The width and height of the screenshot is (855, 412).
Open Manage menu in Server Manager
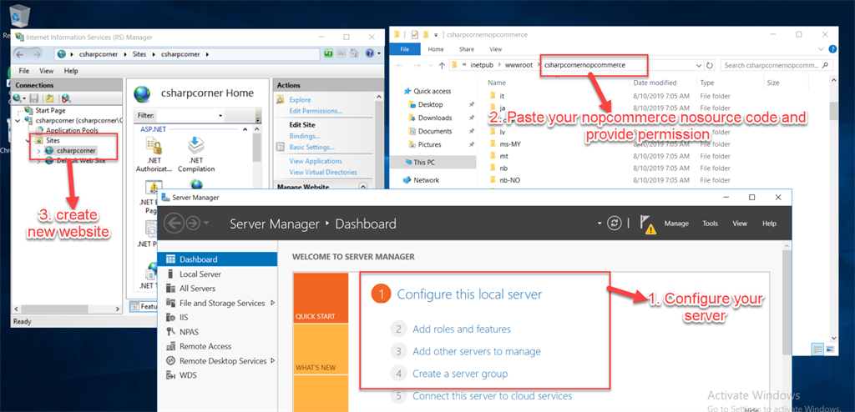[x=676, y=224]
